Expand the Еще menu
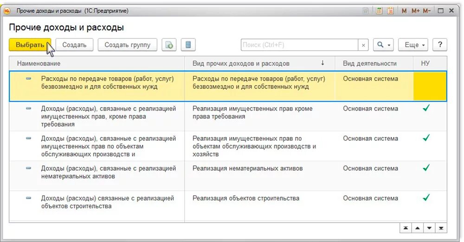 coord(413,45)
